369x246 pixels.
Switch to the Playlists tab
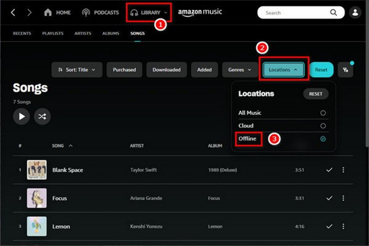52,33
